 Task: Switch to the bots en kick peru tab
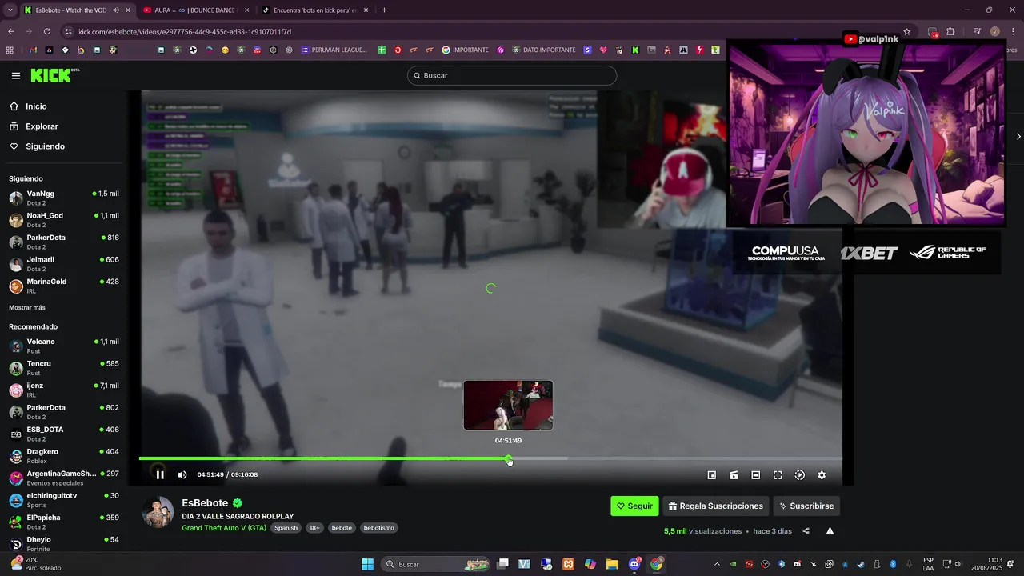click(316, 10)
